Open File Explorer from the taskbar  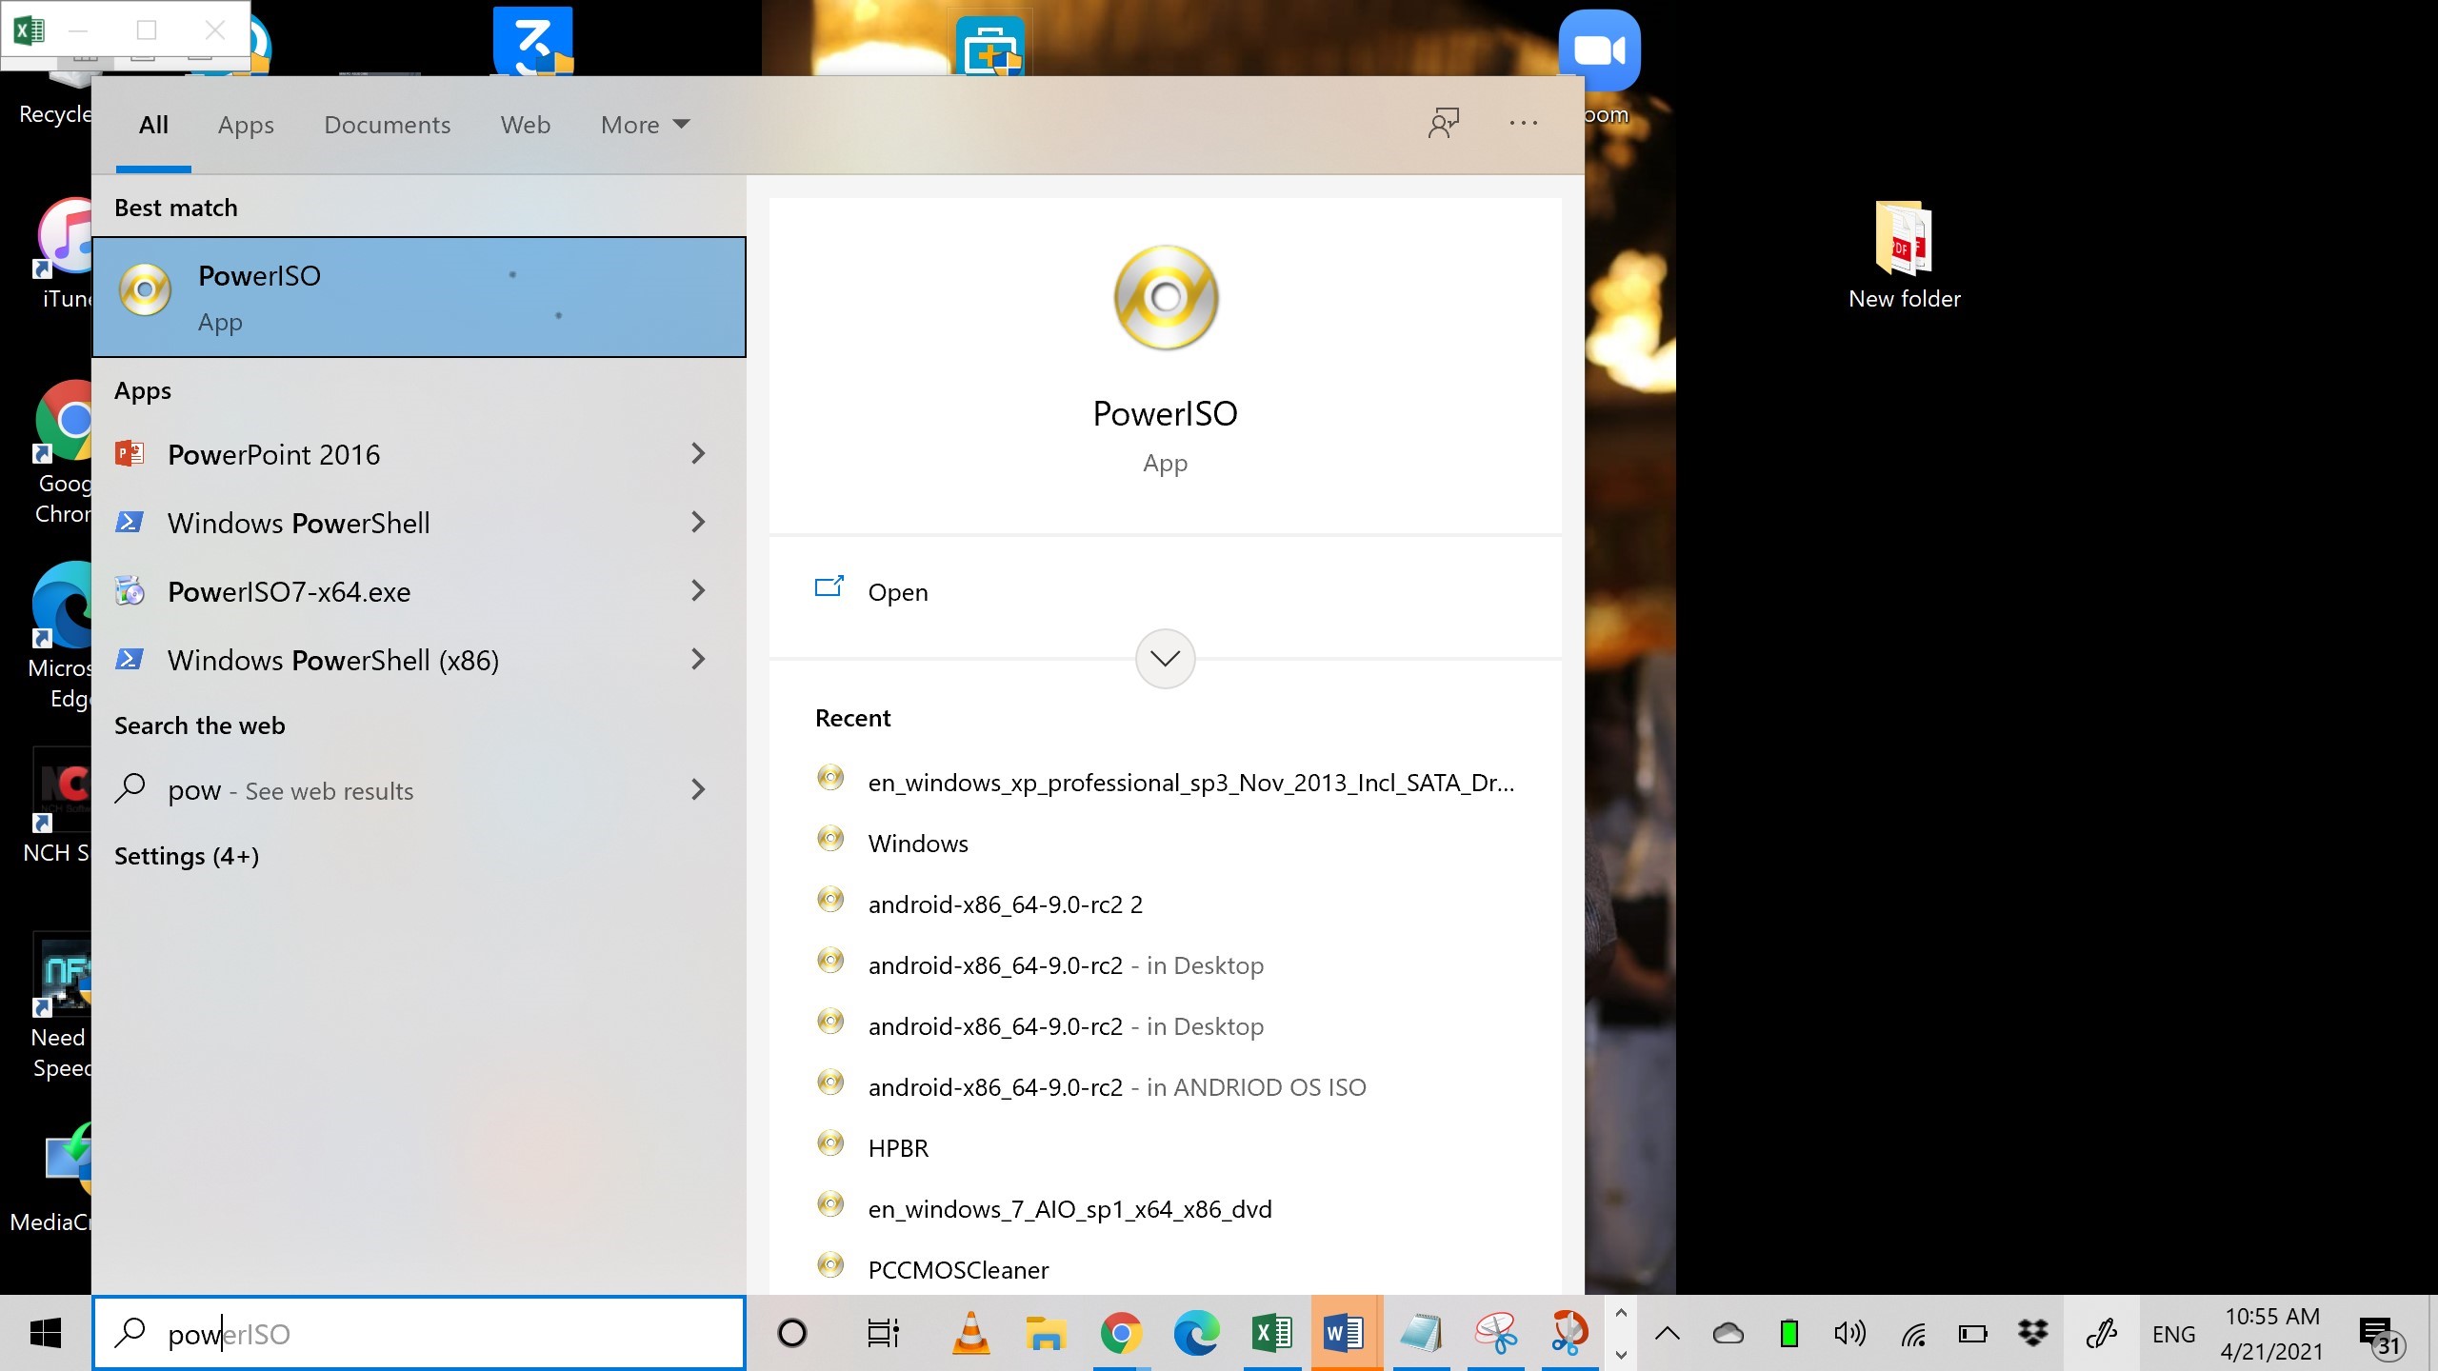tap(1045, 1333)
